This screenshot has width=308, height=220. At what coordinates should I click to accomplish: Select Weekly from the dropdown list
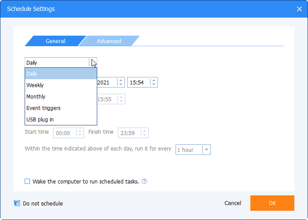point(35,85)
